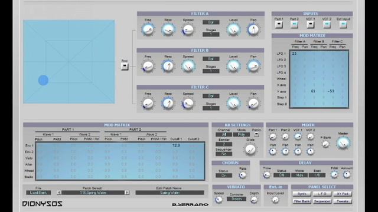
Task: Click the Filter B Reso knob
Action: (168, 67)
